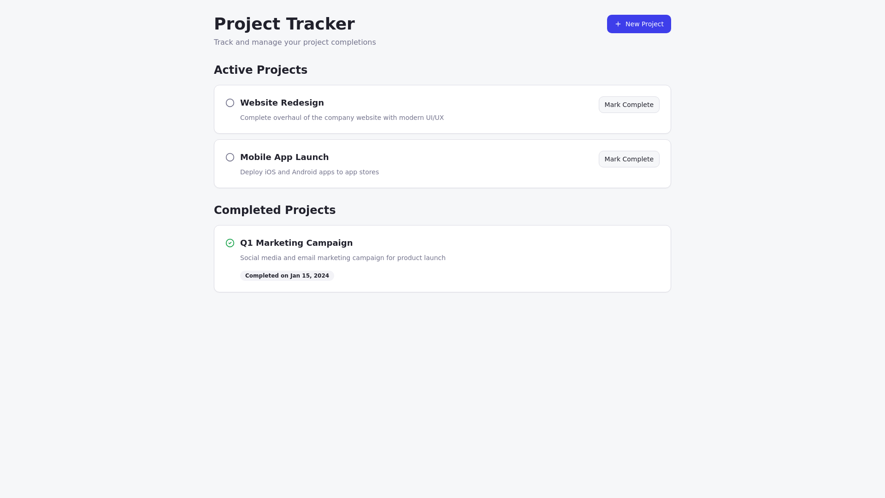The width and height of the screenshot is (885, 498).
Task: Mark Mobile App Launch as complete
Action: [x=629, y=159]
